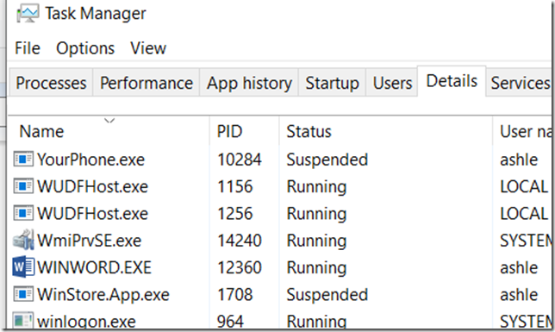This screenshot has height=332, width=555.
Task: Open the View menu
Action: coord(148,48)
